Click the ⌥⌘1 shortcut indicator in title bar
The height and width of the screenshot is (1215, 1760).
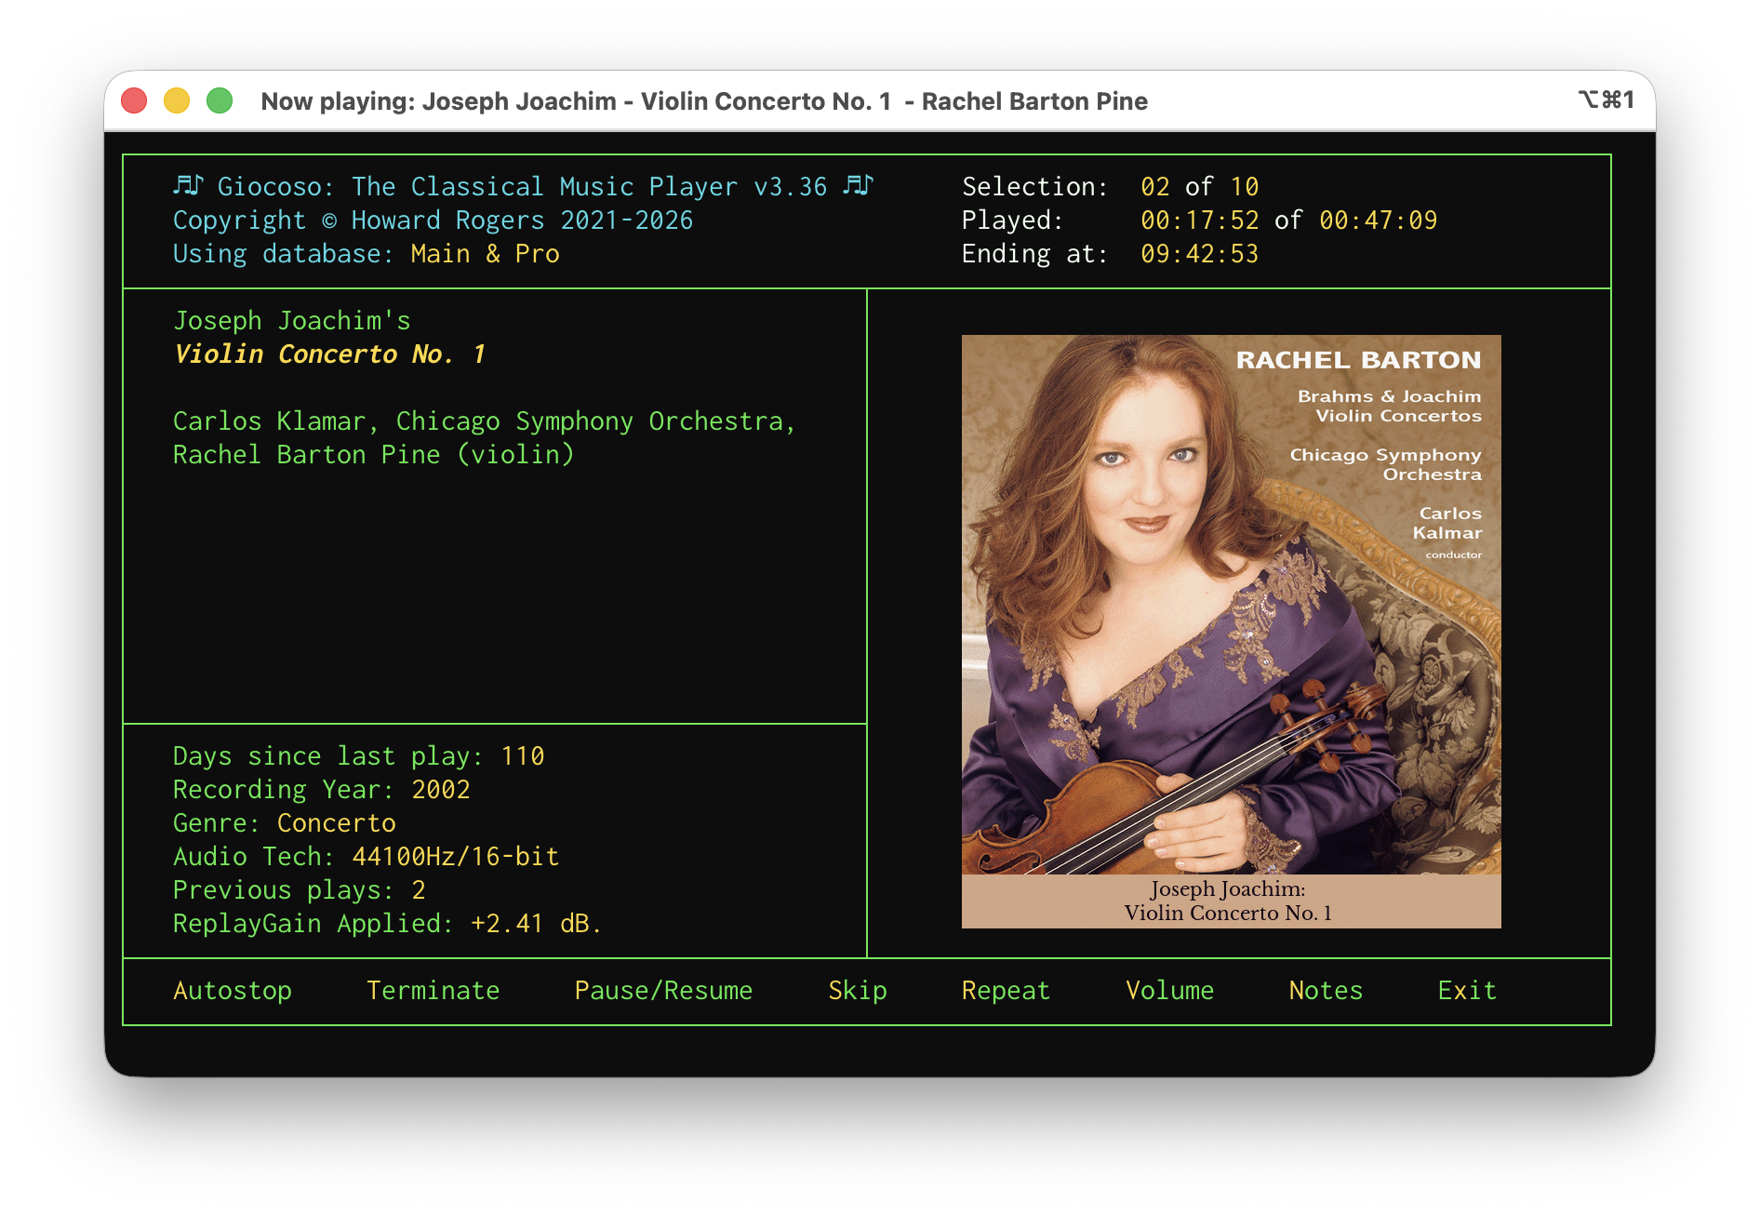click(x=1606, y=100)
